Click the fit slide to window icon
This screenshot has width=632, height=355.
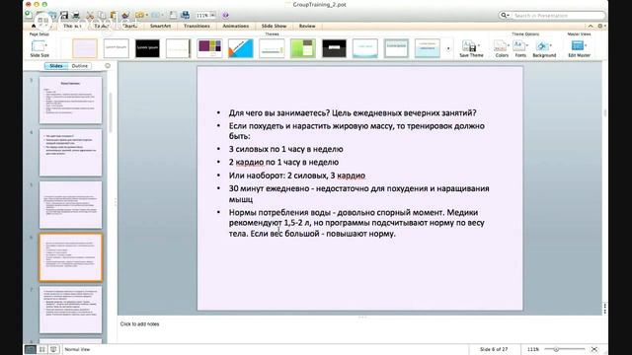coord(594,349)
